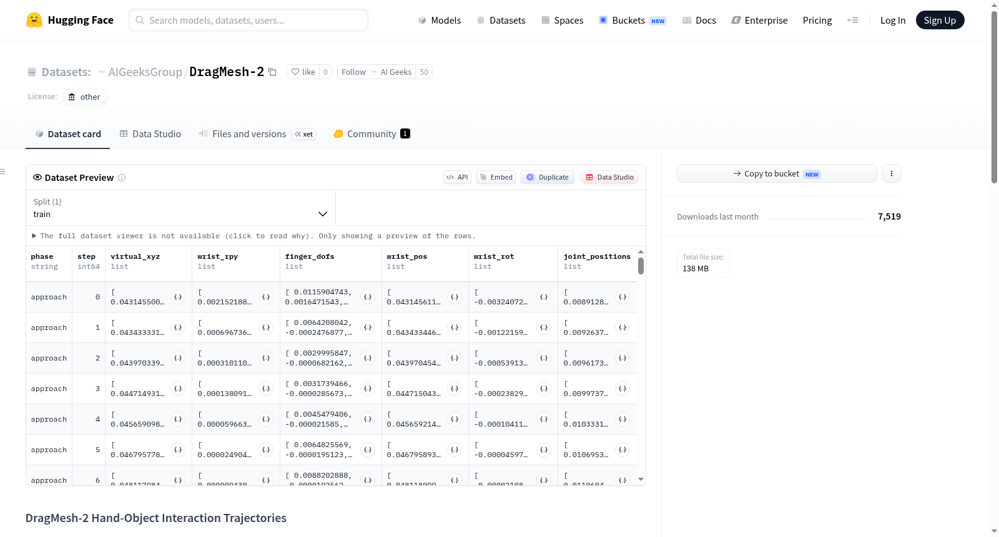Expand wrist_pos cell in step 5 row
999x537 pixels.
(455, 450)
